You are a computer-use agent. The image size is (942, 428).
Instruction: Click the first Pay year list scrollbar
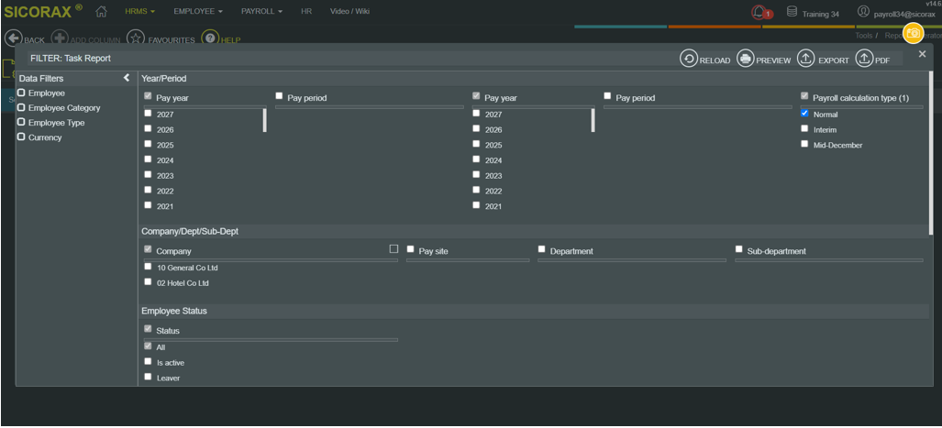click(x=264, y=121)
